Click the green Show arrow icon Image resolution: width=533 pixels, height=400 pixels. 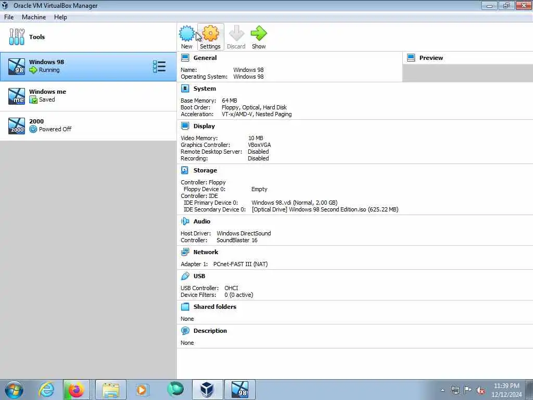click(259, 33)
